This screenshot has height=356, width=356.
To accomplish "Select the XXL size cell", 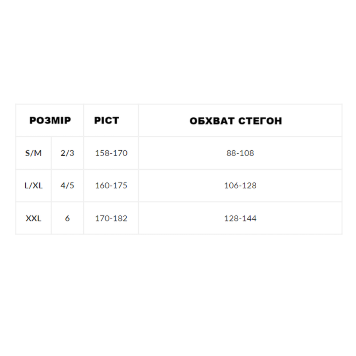I will [x=33, y=218].
